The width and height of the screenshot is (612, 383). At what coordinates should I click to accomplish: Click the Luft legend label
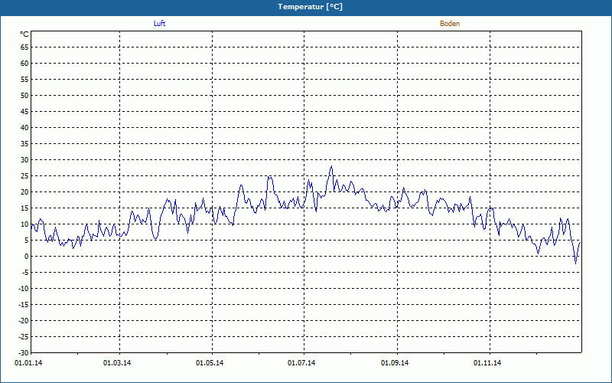(159, 24)
